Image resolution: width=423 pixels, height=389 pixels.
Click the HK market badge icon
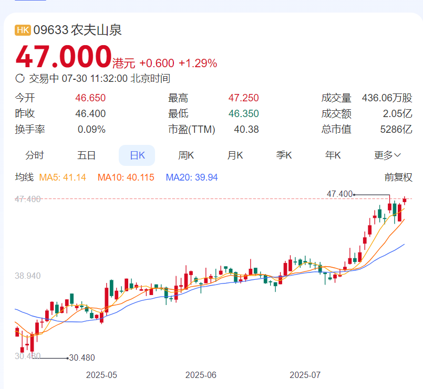coord(23,30)
